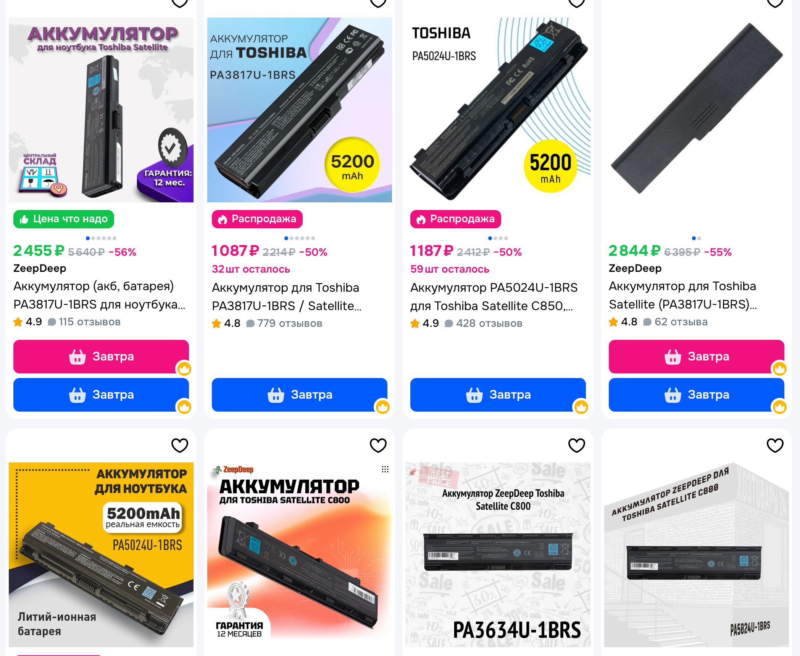
Task: Click crown badge on 2844 ₽ product's pink button
Action: tap(780, 369)
